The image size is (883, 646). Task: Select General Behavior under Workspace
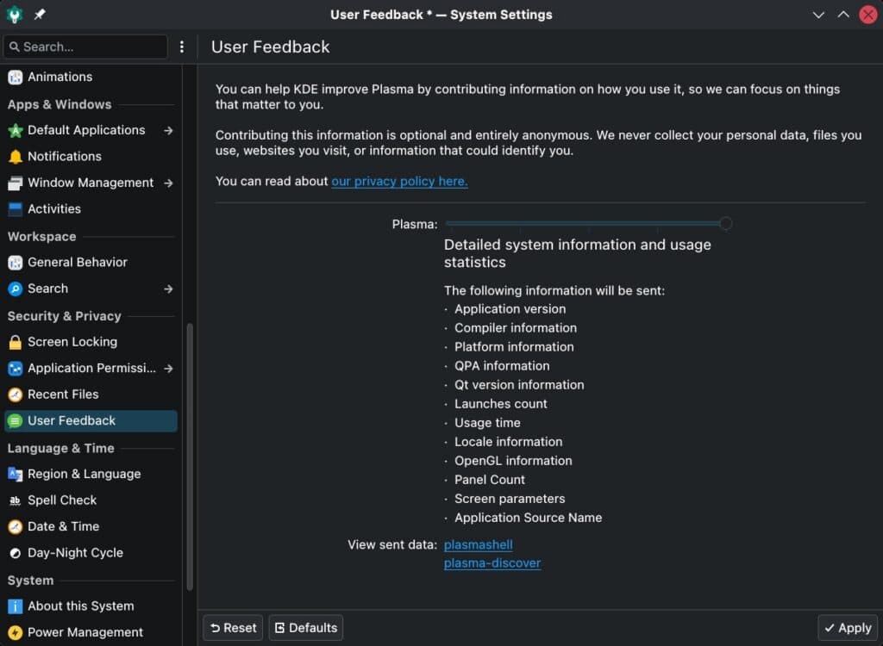[x=16, y=262]
